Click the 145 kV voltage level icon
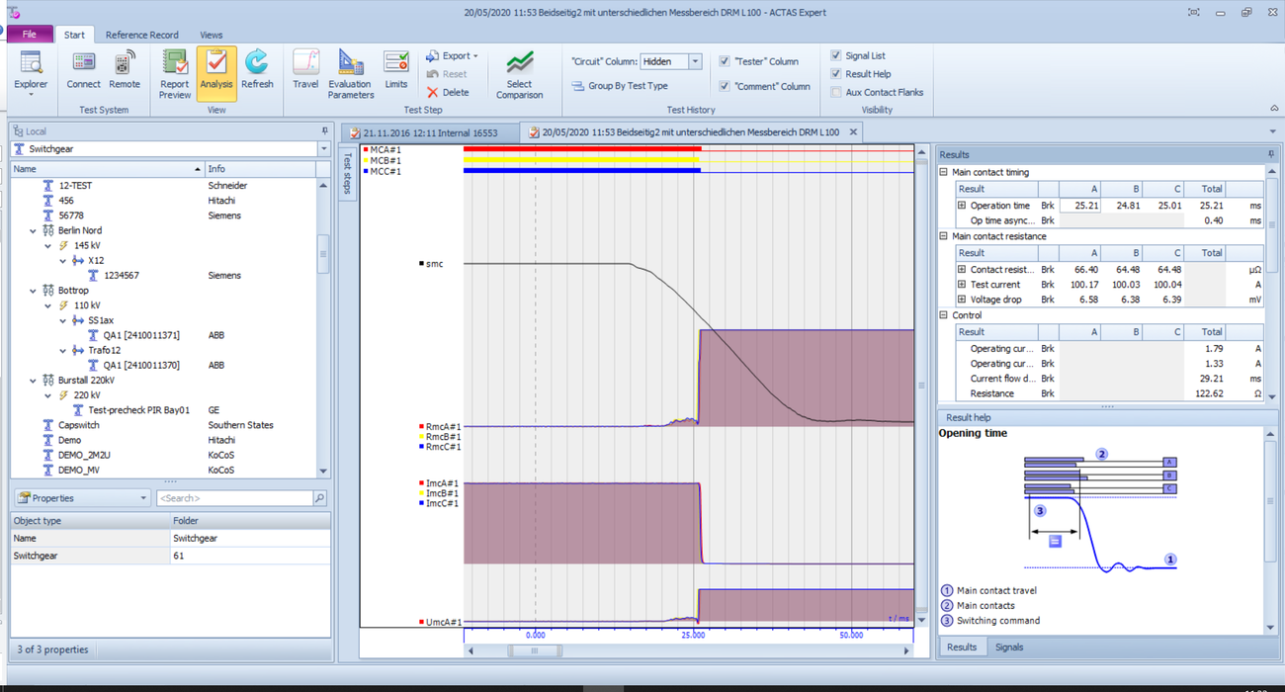Image resolution: width=1285 pixels, height=692 pixels. point(63,245)
